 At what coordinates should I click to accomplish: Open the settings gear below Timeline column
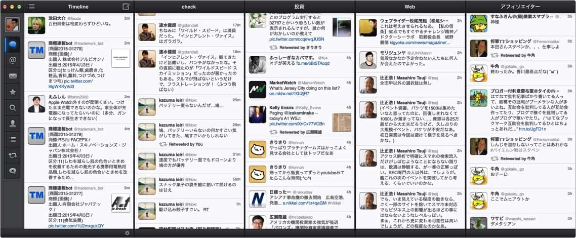coord(127,233)
